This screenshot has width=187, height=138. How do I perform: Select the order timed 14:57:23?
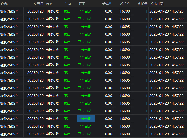[x=166, y=11]
